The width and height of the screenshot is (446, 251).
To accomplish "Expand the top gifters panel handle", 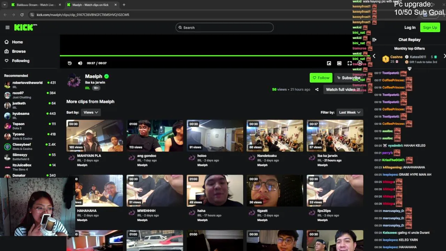I will tap(409, 69).
